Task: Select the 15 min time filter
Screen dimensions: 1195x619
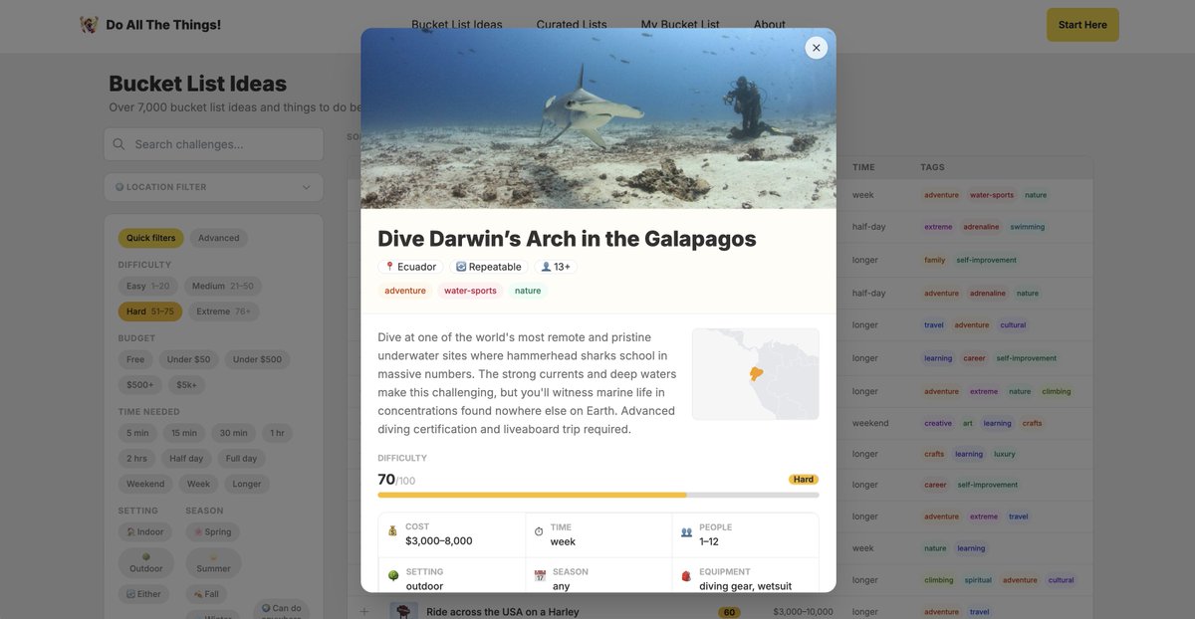Action: [184, 433]
